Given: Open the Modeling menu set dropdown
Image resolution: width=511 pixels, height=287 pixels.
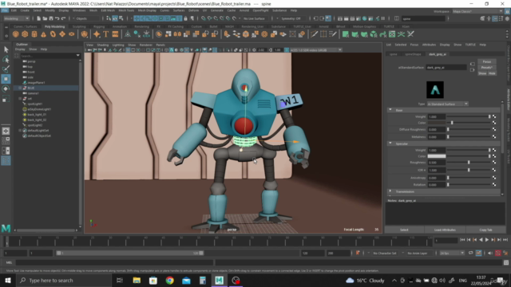Looking at the screenshot, I should [x=16, y=18].
